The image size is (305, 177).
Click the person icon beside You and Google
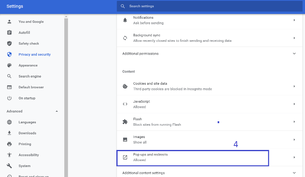[9, 21]
